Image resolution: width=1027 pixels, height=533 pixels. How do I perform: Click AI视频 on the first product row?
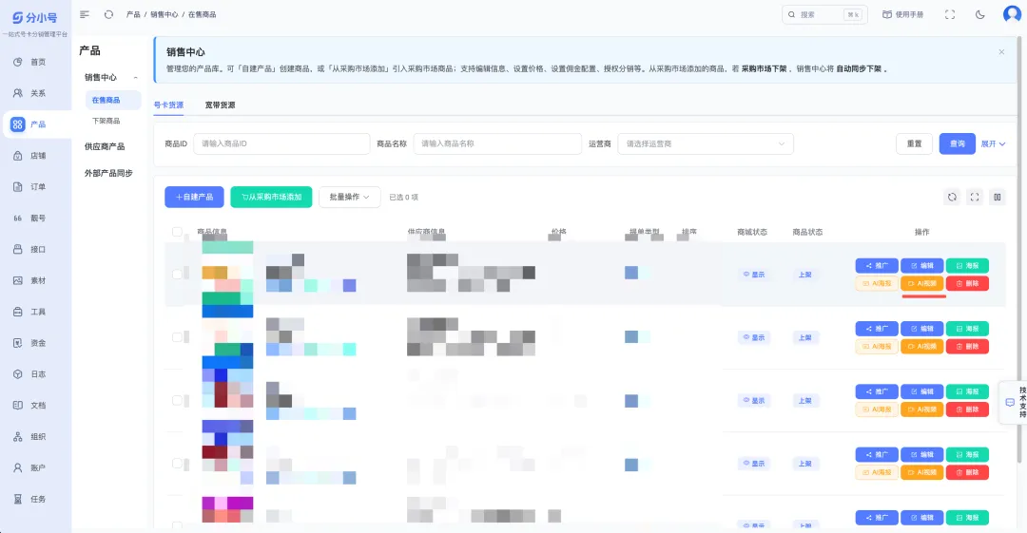click(x=921, y=283)
